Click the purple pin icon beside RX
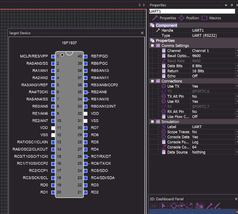The image size is (238, 214). click(164, 106)
